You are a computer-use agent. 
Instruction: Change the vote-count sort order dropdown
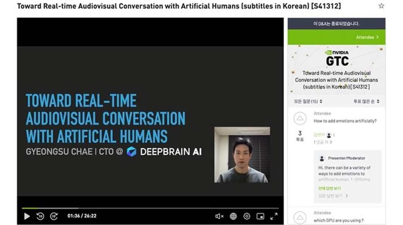click(366, 102)
